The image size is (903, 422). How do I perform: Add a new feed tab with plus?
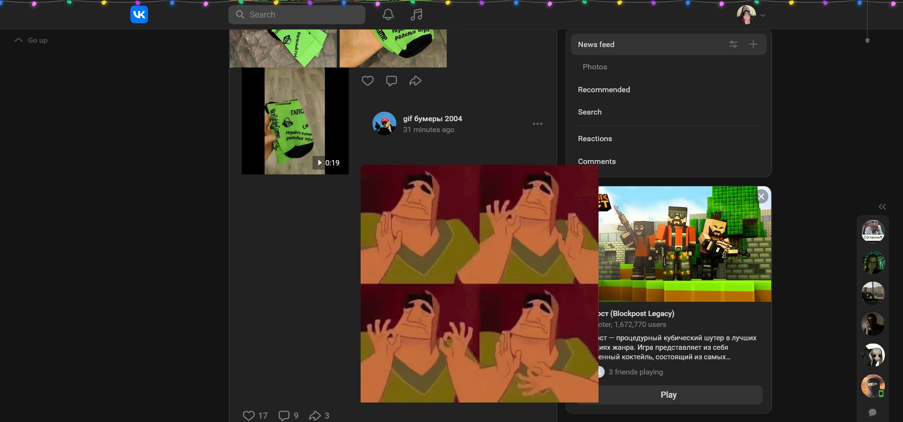point(753,44)
